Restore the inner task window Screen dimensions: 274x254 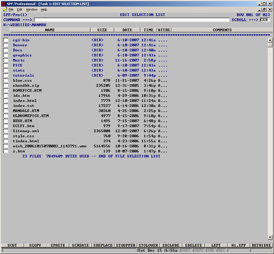[x=264, y=10]
